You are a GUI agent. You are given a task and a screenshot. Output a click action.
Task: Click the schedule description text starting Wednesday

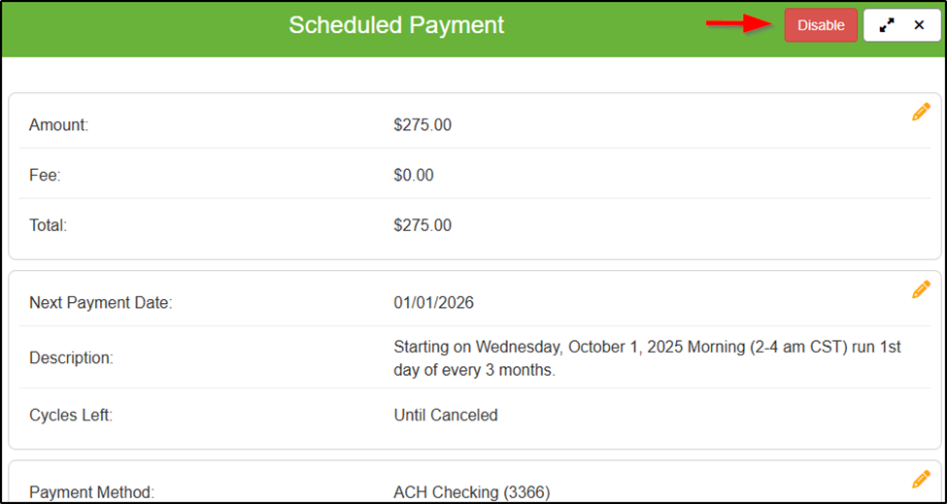point(647,358)
